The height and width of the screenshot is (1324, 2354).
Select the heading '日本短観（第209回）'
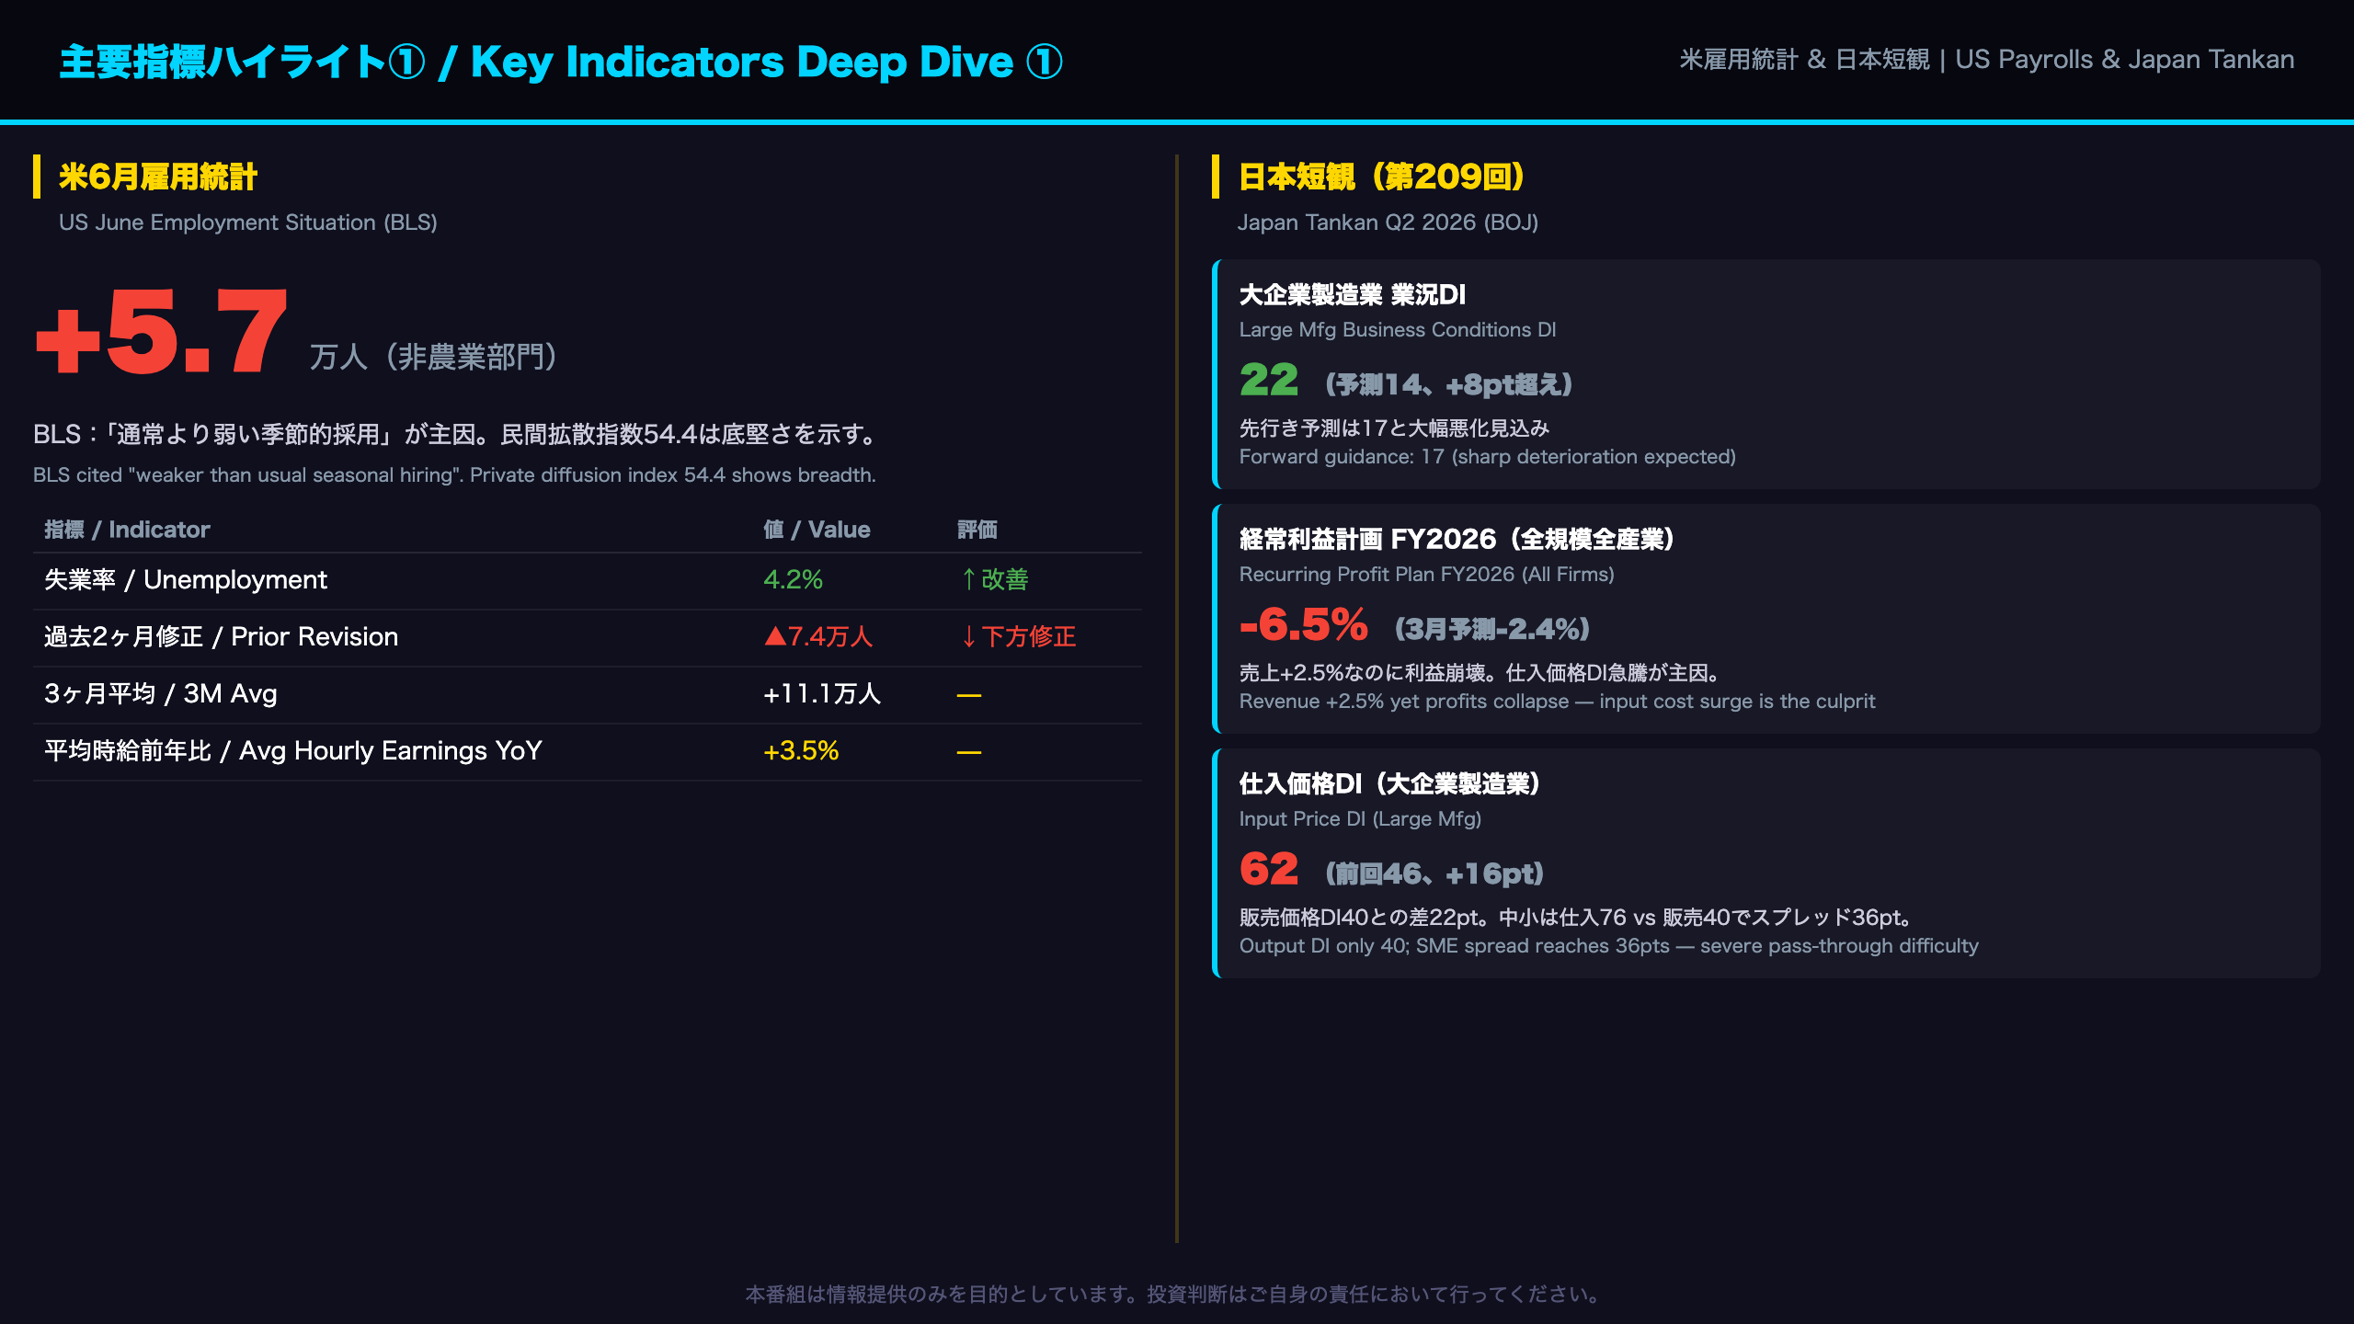click(1381, 177)
